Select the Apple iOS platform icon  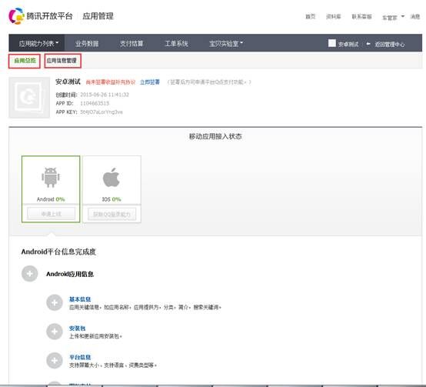pos(111,177)
